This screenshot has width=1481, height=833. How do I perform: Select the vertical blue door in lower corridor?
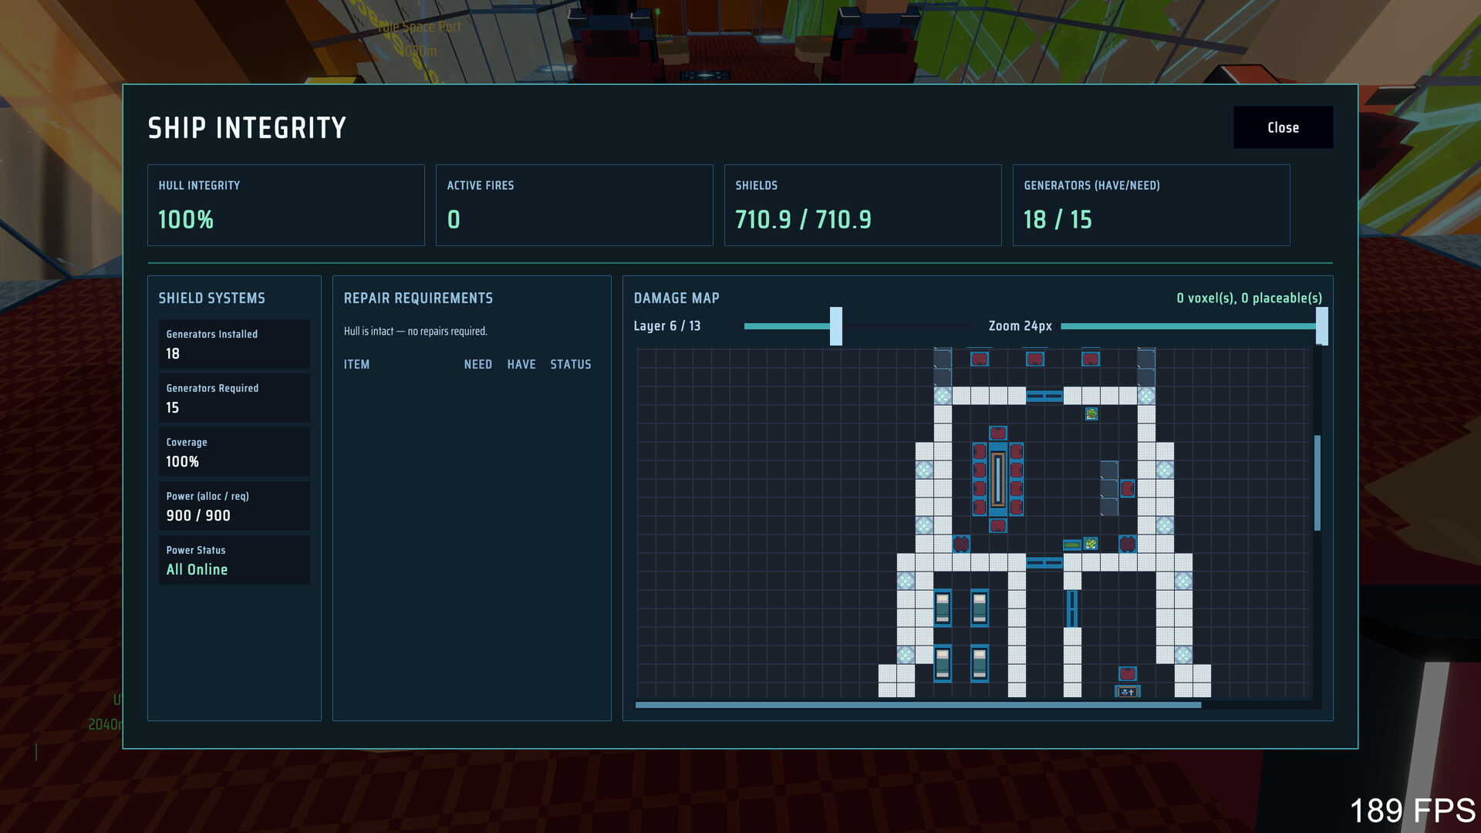pyautogui.click(x=1072, y=609)
